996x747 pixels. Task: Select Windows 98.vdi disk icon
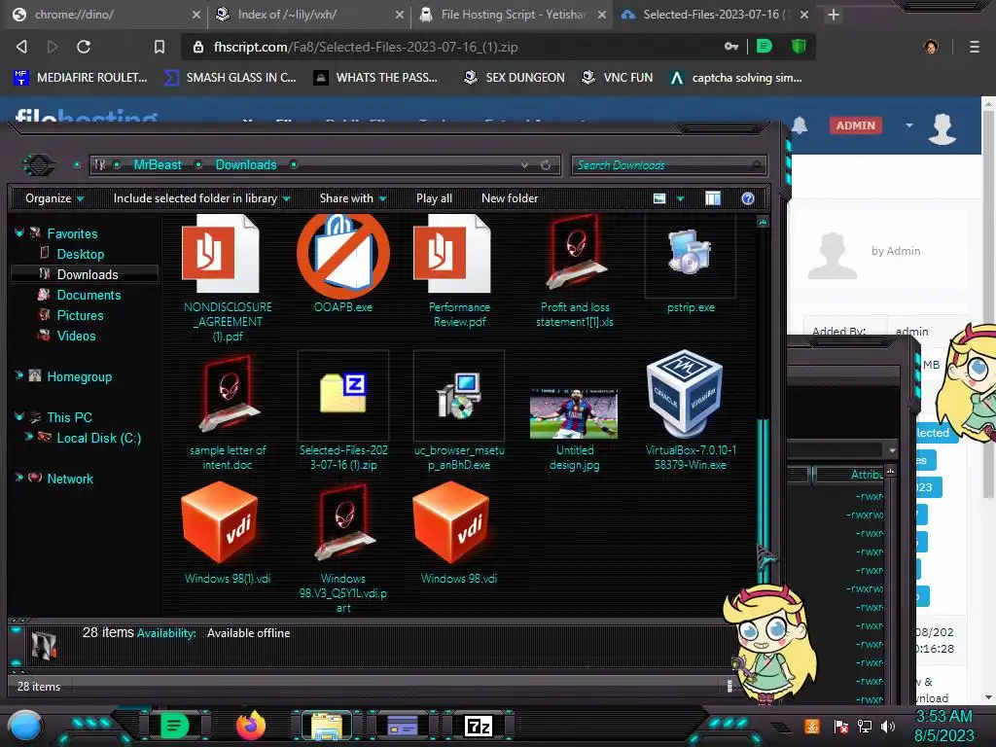coord(451,522)
